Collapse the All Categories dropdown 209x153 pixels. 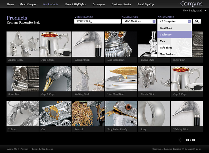coord(189,21)
